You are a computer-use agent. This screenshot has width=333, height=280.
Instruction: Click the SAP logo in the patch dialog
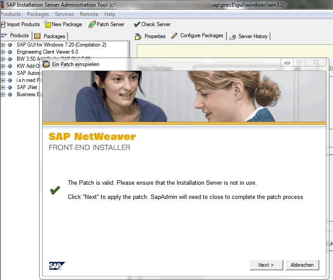click(57, 266)
